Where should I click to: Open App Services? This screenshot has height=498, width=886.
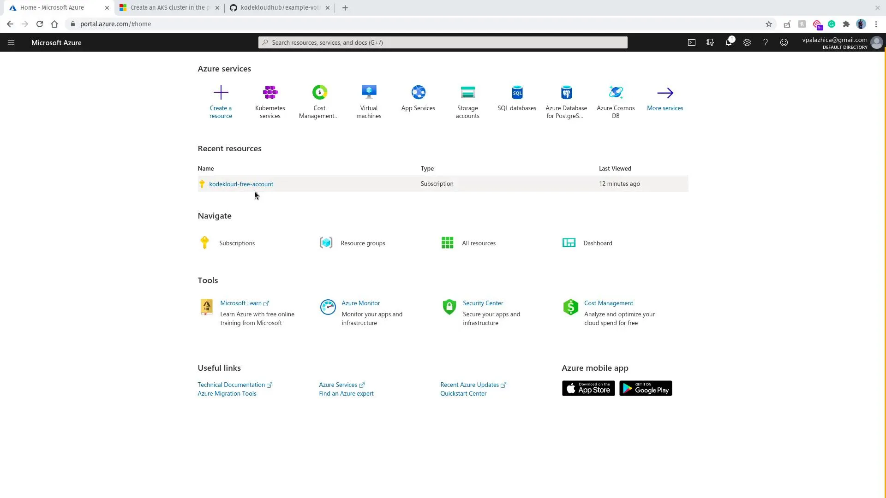pyautogui.click(x=418, y=98)
